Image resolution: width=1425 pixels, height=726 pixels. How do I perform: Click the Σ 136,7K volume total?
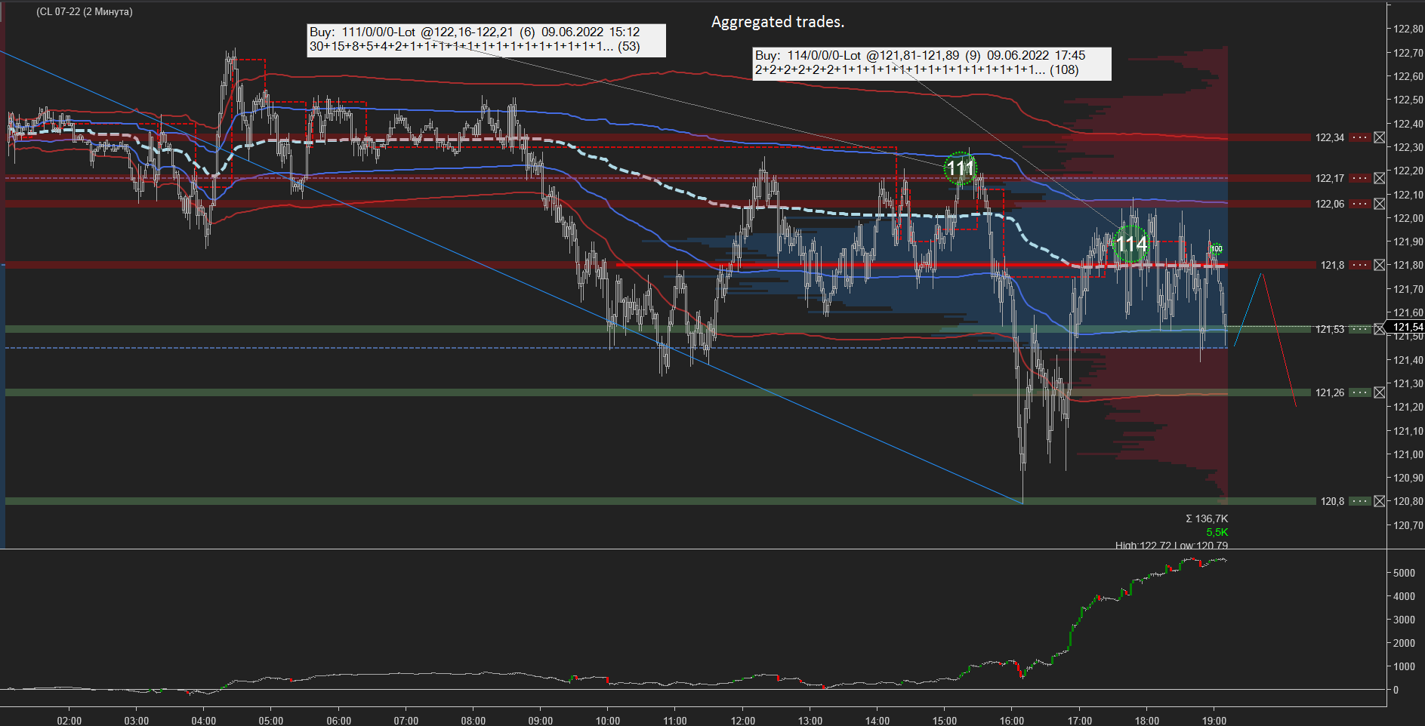(x=1207, y=518)
